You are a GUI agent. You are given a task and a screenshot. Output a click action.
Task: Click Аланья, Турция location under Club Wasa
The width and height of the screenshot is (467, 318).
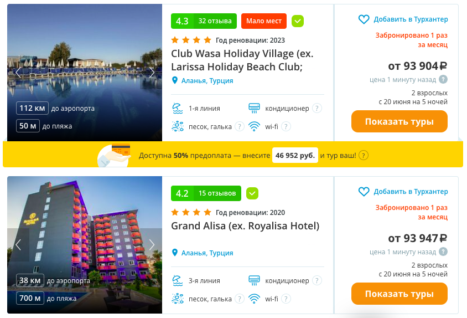(207, 80)
